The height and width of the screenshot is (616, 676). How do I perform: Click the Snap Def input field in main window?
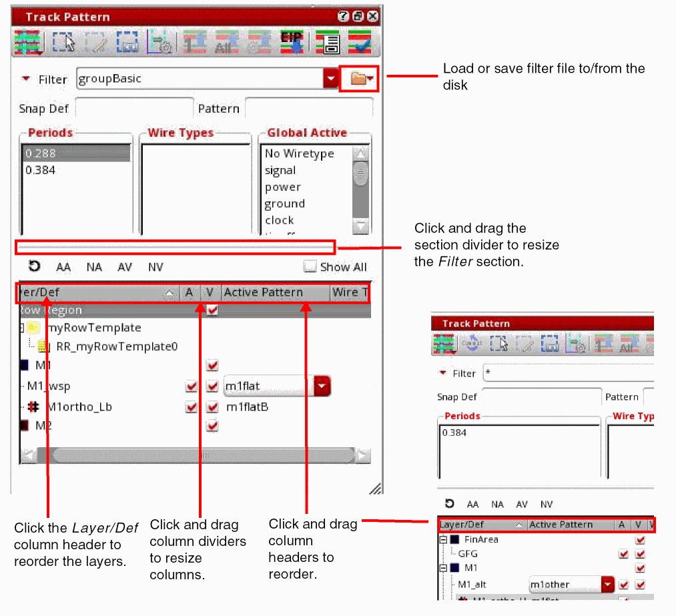coord(134,108)
